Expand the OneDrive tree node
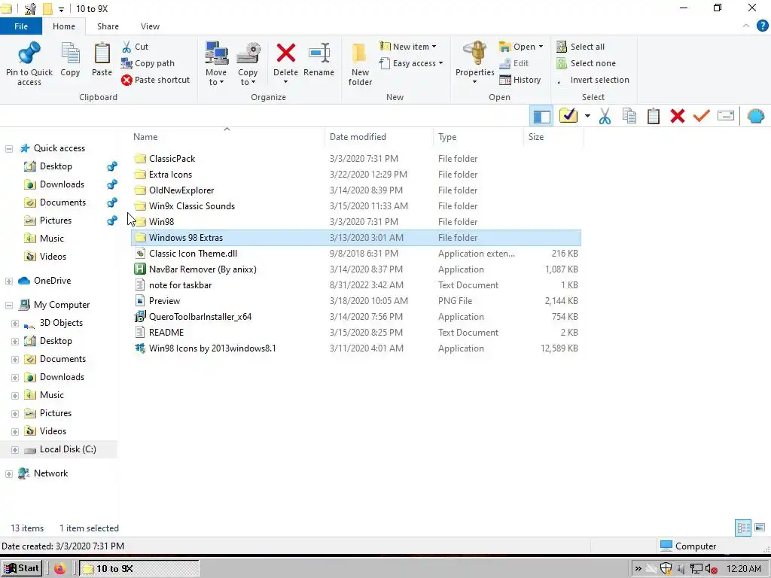This screenshot has height=578, width=771. coord(9,281)
